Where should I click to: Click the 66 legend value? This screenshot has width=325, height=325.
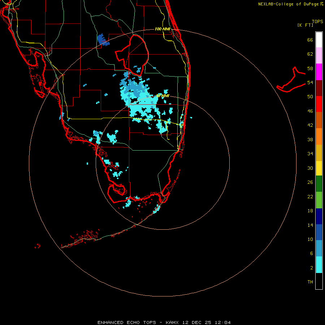(310, 40)
